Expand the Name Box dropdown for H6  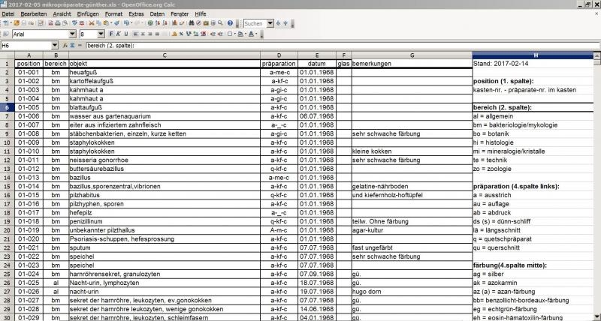tap(56, 46)
